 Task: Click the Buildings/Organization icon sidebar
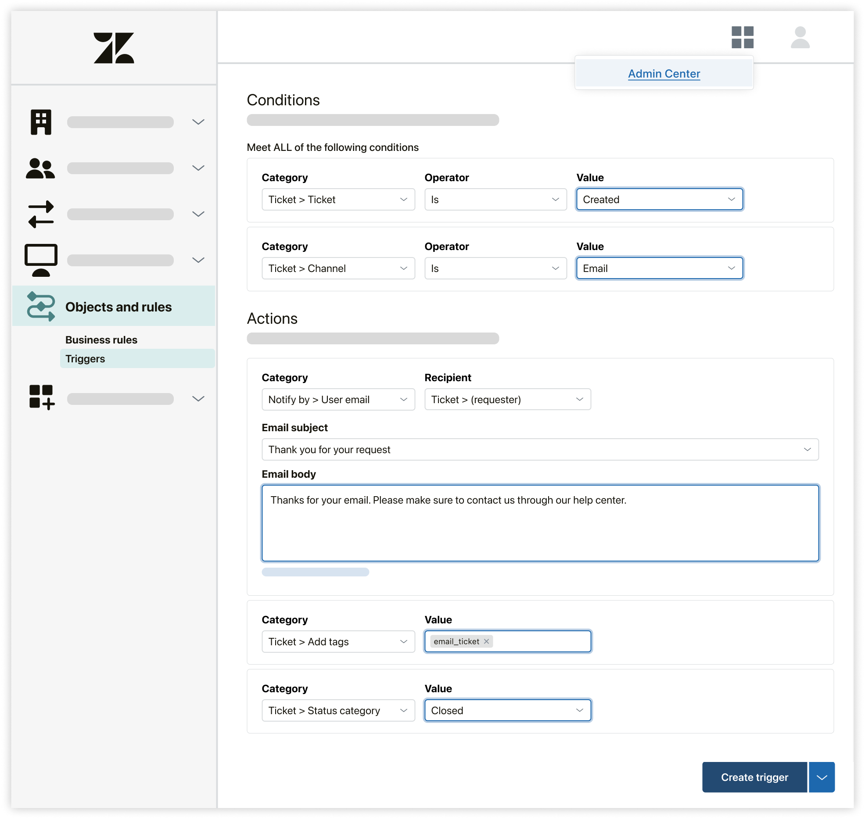[42, 122]
